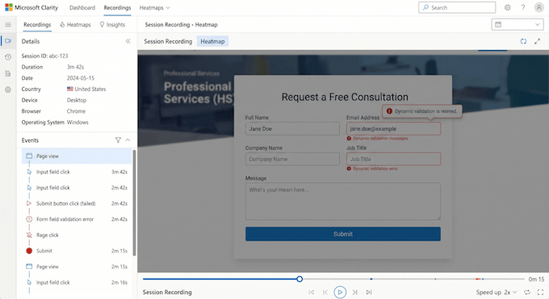Open the help question mark icon
Viewport: 549px width, 299px height.
tap(522, 7)
